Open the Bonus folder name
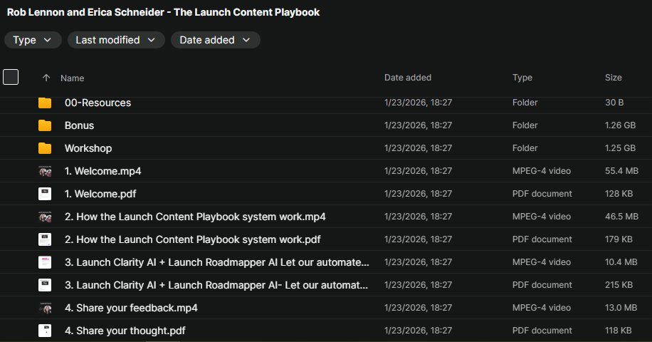The height and width of the screenshot is (342, 652). click(80, 125)
